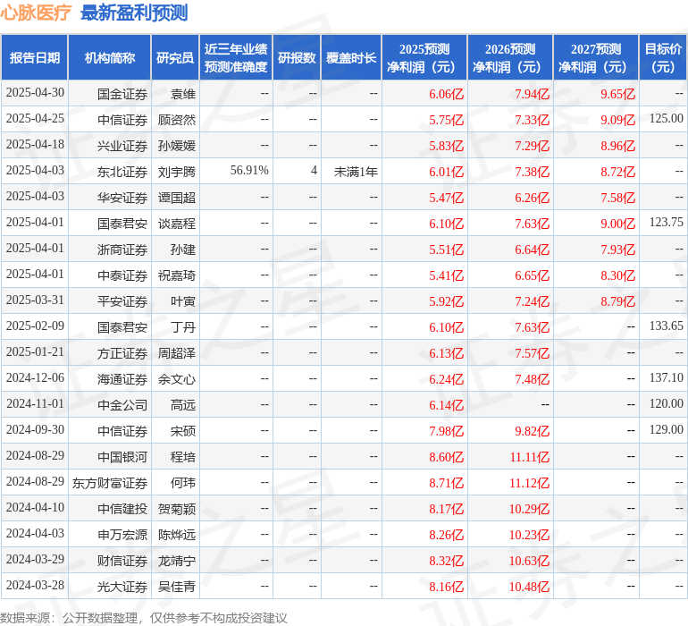Click the 近三年业绩预测准确度 header

point(236,57)
